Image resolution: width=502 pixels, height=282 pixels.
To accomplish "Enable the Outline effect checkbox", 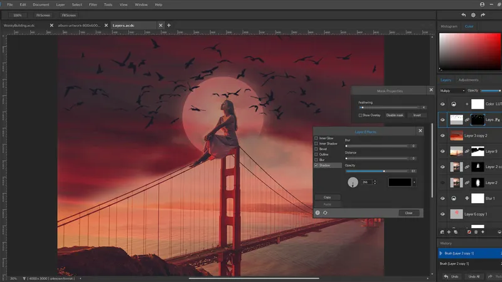I will pos(316,154).
